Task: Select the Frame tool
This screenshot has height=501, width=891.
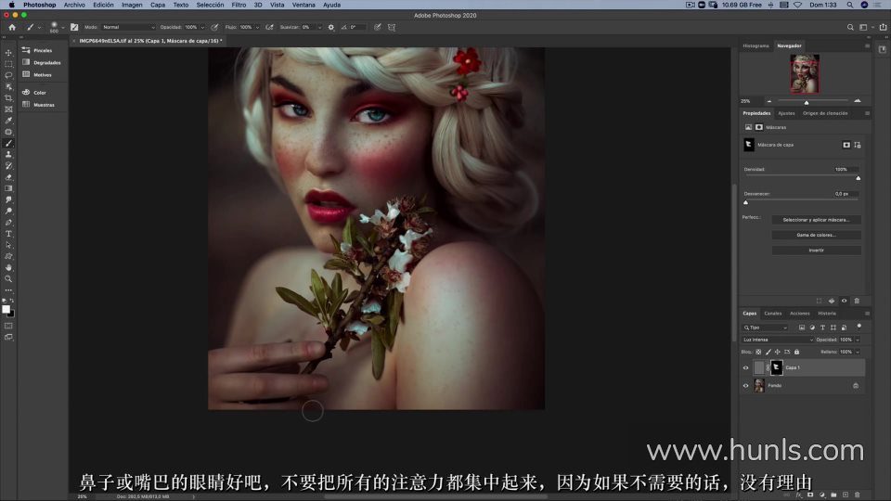Action: pyautogui.click(x=8, y=109)
